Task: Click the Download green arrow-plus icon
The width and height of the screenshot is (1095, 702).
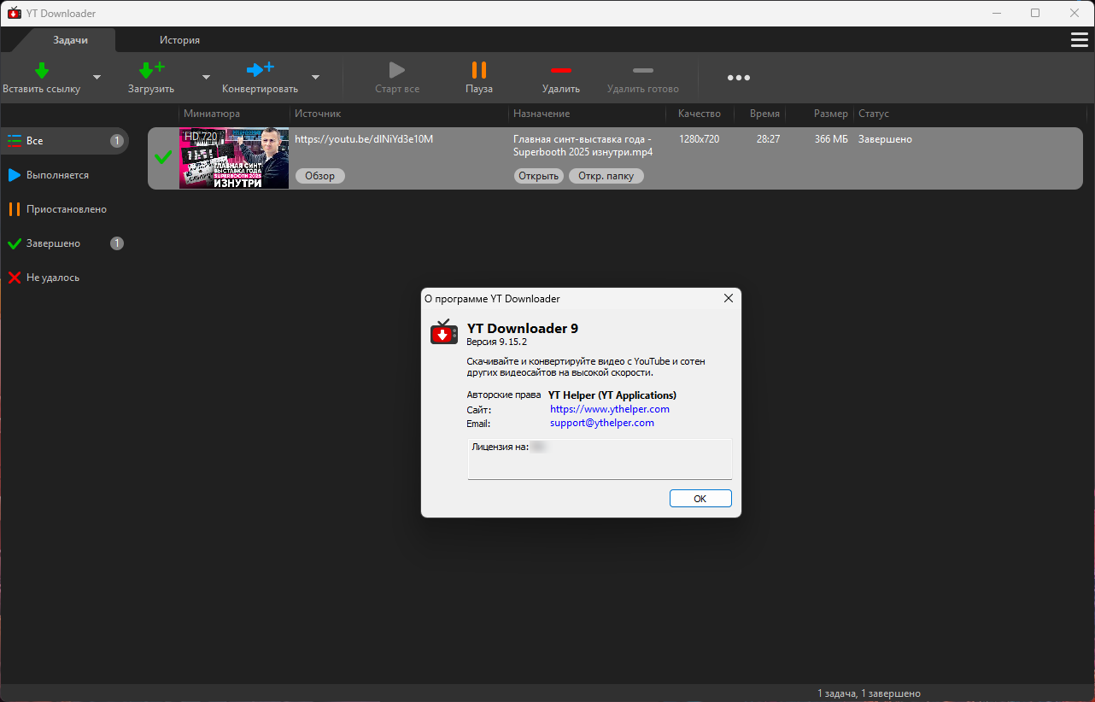Action: tap(151, 70)
